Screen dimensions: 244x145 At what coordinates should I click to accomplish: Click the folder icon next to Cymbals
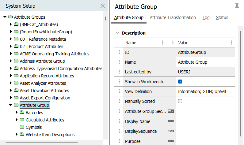point(22,127)
